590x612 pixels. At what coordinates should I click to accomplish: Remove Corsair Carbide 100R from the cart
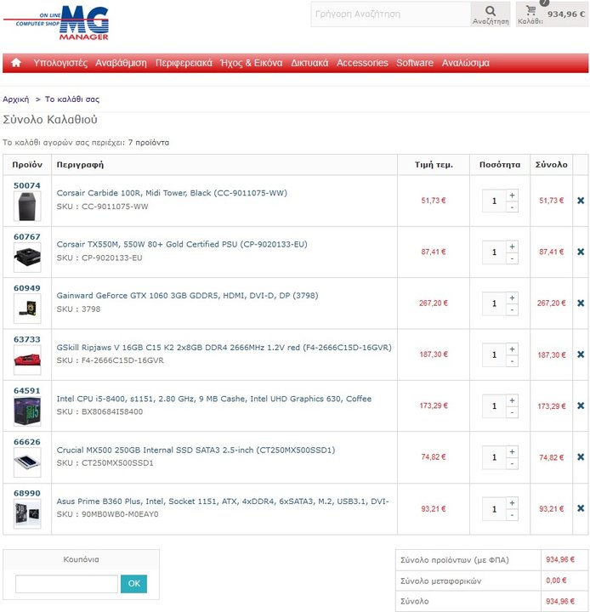581,201
